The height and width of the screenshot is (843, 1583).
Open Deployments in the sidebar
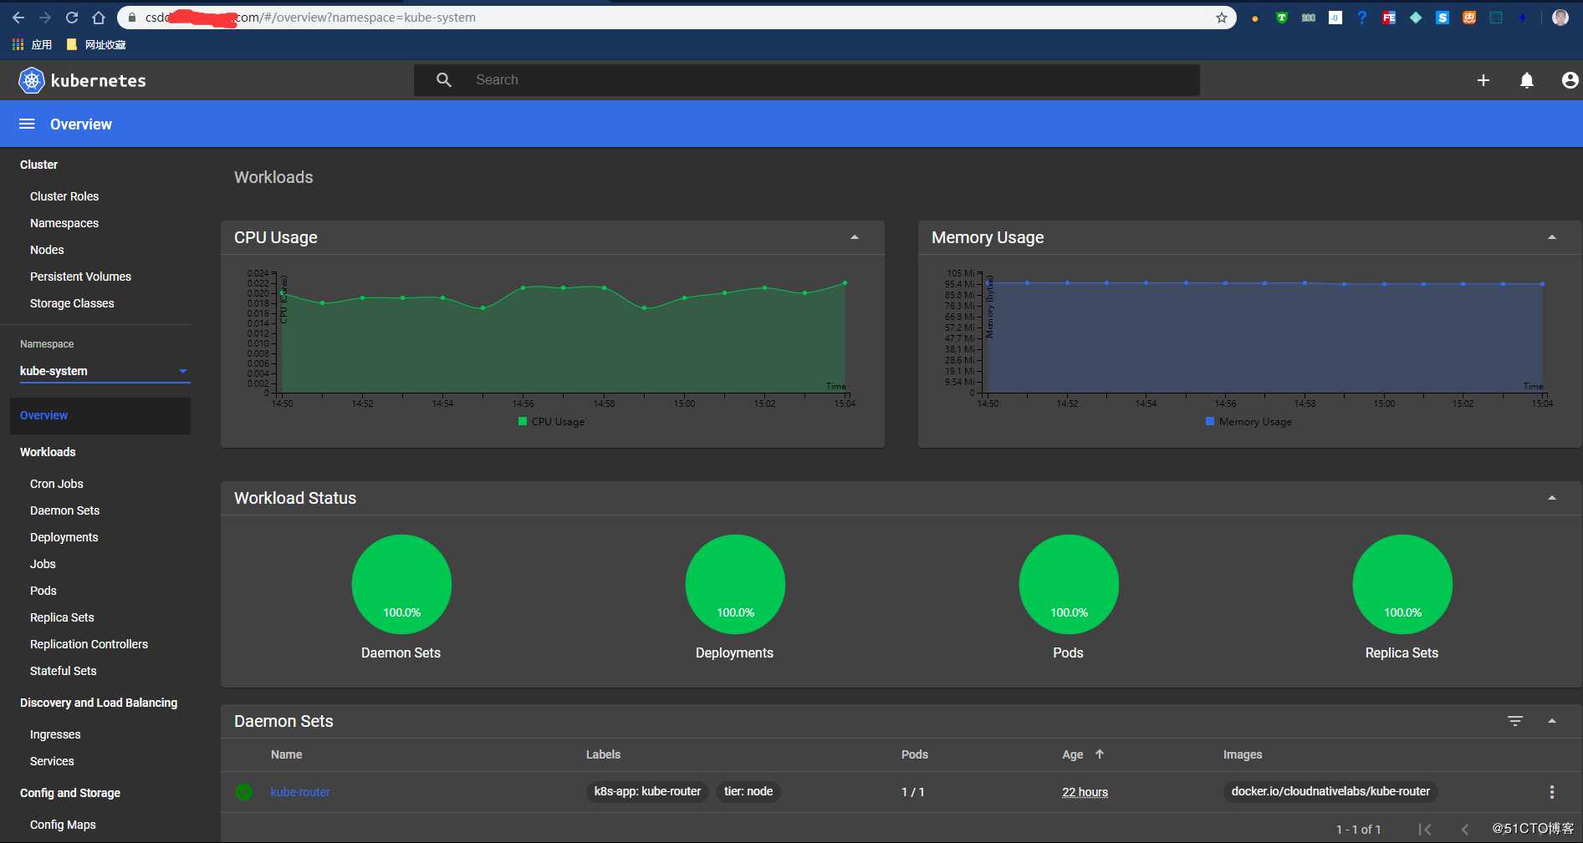64,537
